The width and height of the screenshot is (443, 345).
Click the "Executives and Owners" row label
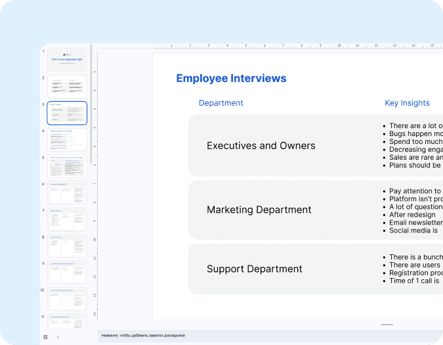pos(261,146)
